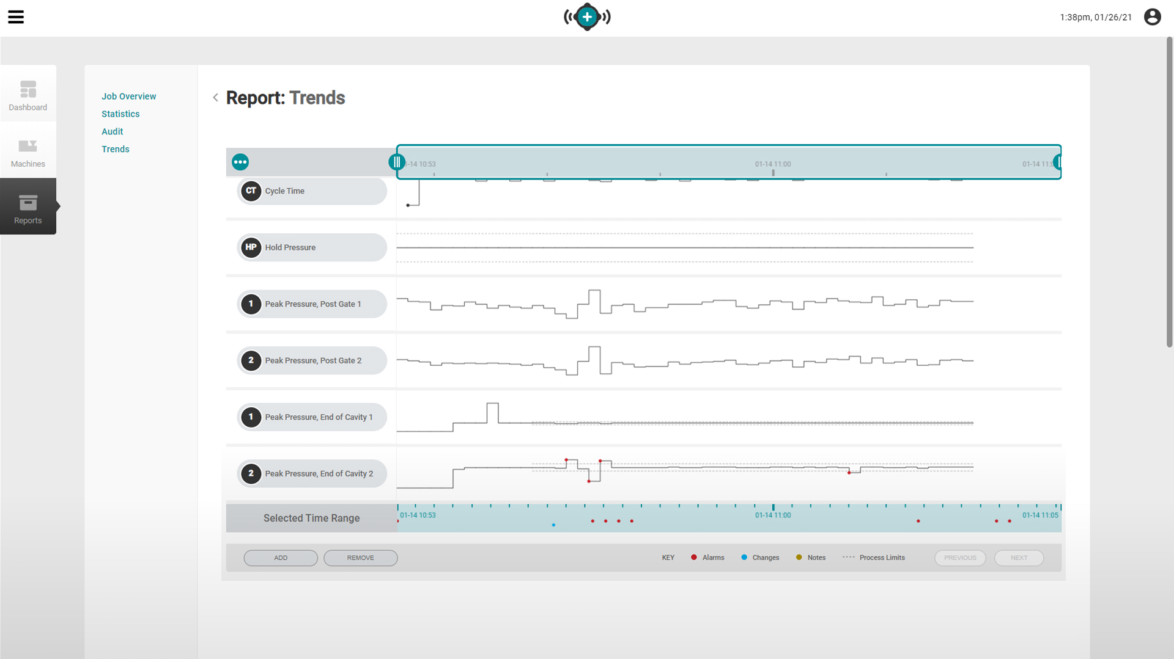This screenshot has width=1174, height=659.
Task: Open Trends report link
Action: click(115, 149)
